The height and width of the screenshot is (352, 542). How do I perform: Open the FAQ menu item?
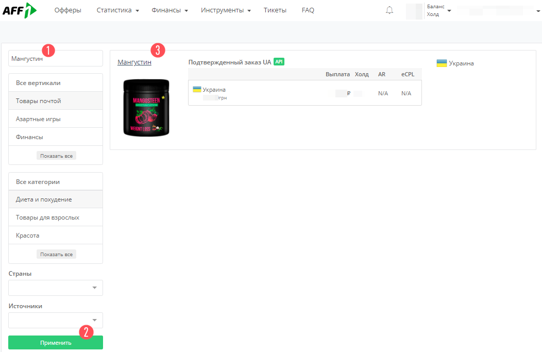tap(308, 10)
